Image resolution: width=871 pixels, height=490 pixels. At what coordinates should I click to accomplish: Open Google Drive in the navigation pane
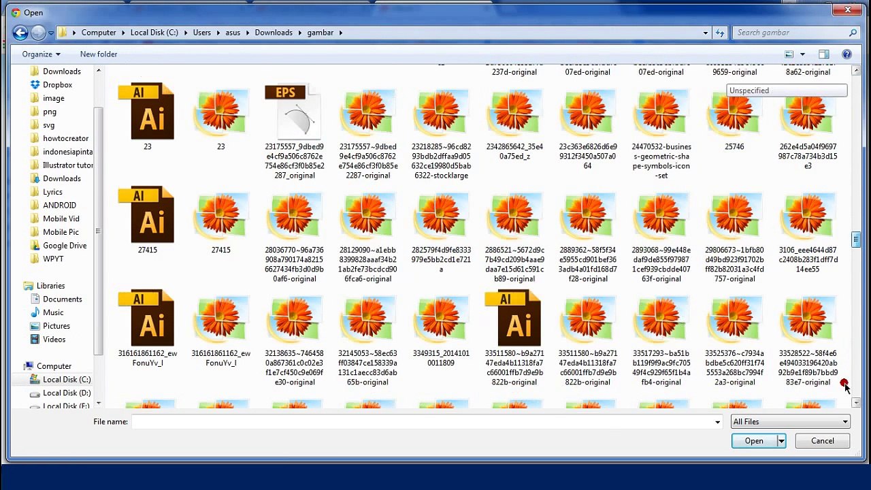(x=64, y=246)
